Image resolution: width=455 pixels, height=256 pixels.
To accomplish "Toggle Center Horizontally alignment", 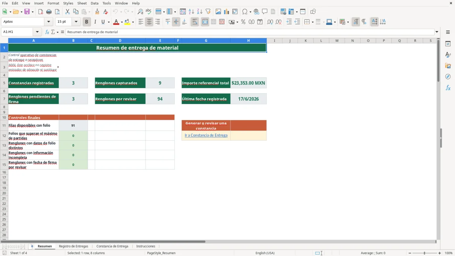I will coord(149,22).
